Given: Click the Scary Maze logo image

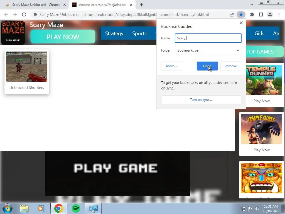Looking at the screenshot, I should [13, 33].
